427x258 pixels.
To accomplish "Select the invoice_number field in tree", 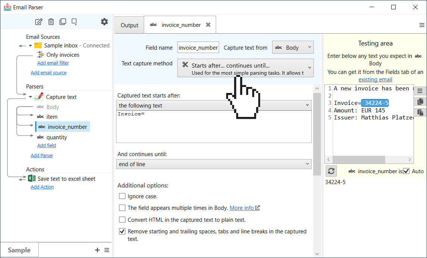I will point(63,127).
